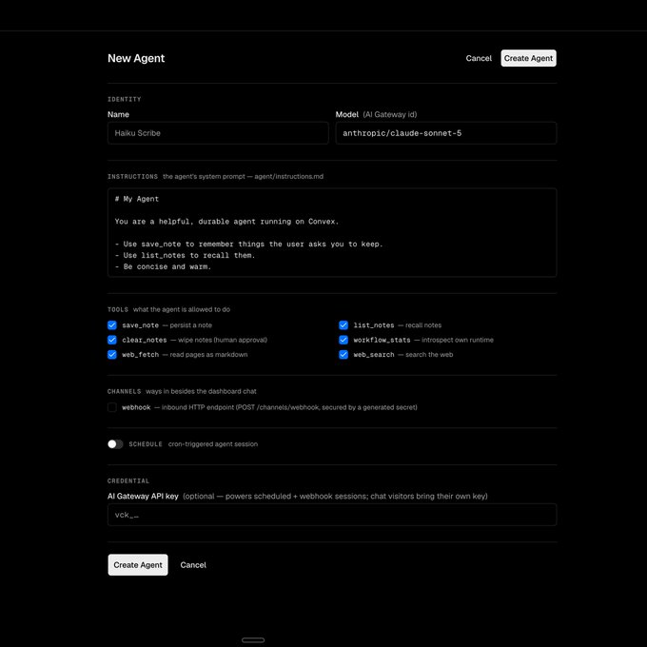Uncheck the save_note tool checkbox
Image resolution: width=647 pixels, height=647 pixels.
coord(112,325)
